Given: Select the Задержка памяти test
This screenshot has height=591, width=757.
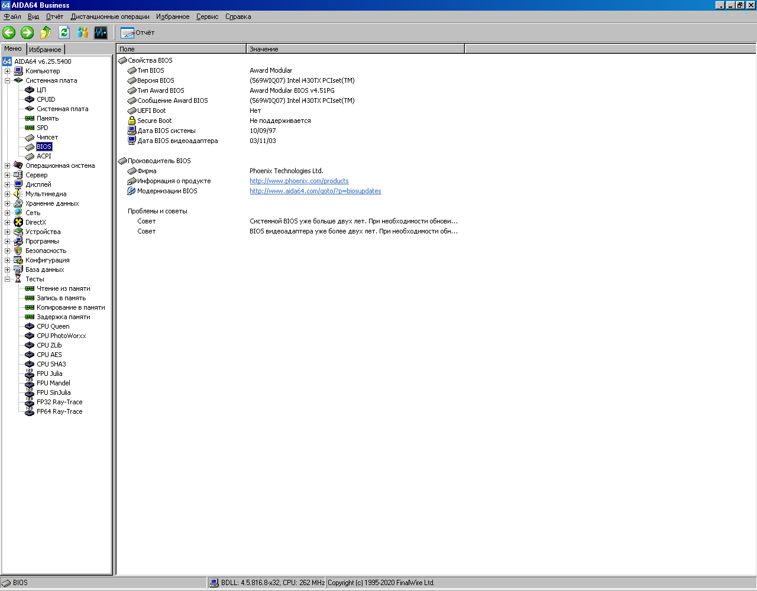Looking at the screenshot, I should (63, 317).
